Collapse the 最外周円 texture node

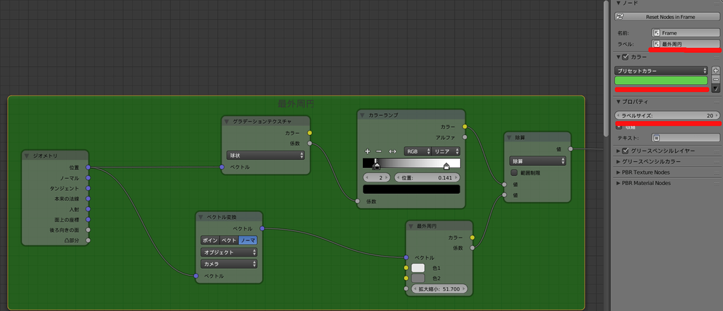[412, 227]
